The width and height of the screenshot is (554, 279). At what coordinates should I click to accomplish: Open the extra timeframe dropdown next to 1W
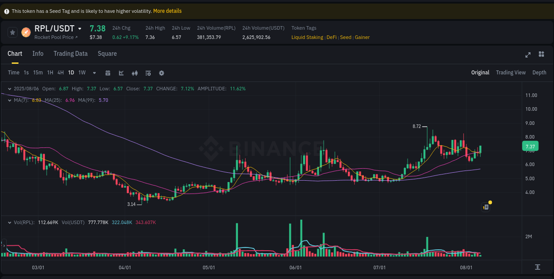[94, 73]
